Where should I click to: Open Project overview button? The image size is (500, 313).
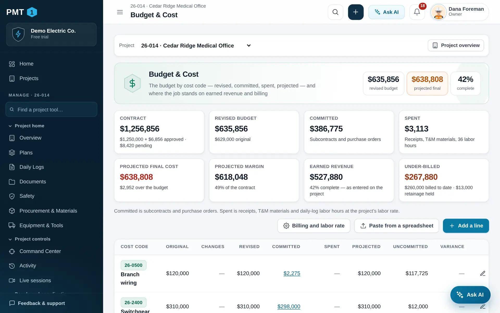point(456,45)
